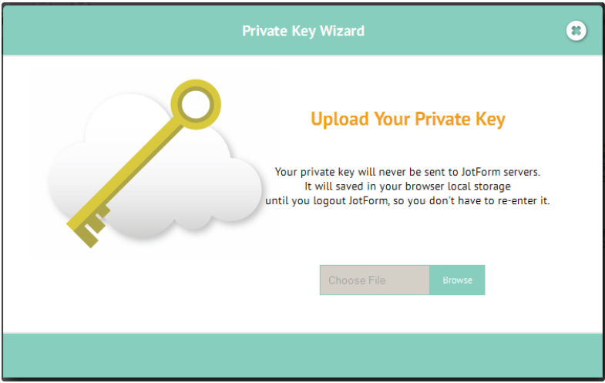Click the words 'It will saved'
The width and height of the screenshot is (605, 383).
click(334, 186)
